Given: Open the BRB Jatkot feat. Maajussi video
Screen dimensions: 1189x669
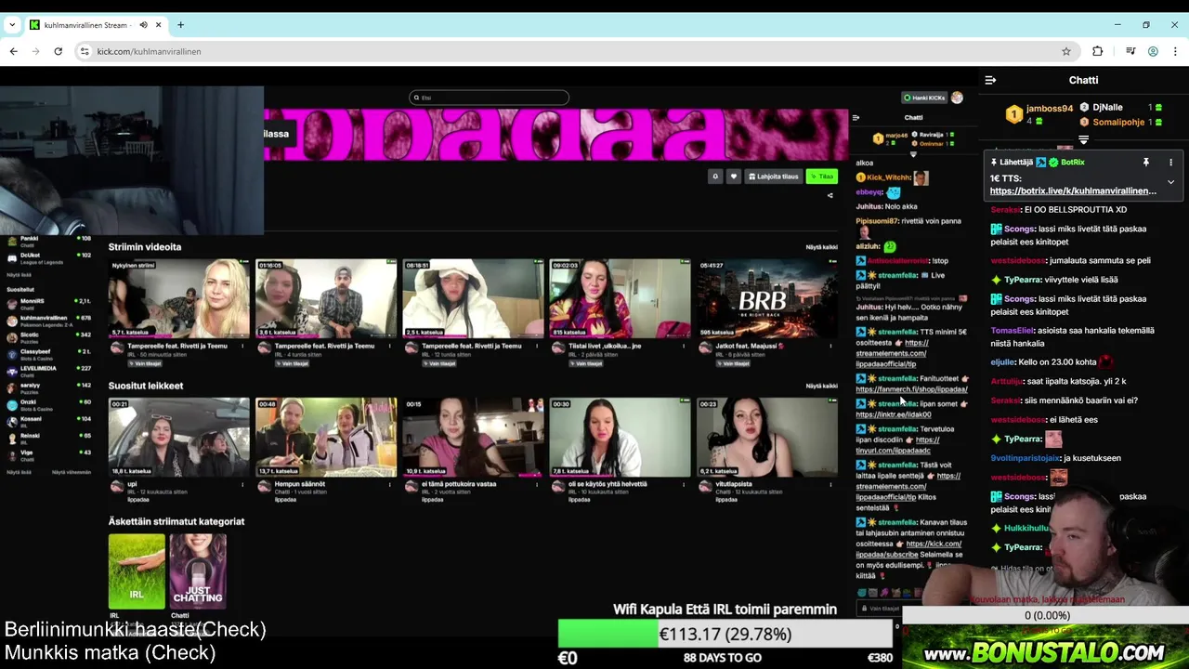Looking at the screenshot, I should 766,298.
